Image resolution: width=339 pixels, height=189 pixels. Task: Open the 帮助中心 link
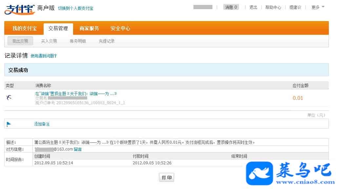(x=273, y=7)
